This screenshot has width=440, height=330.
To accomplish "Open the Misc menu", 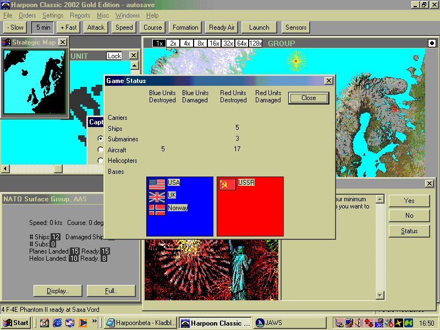I will 103,15.
